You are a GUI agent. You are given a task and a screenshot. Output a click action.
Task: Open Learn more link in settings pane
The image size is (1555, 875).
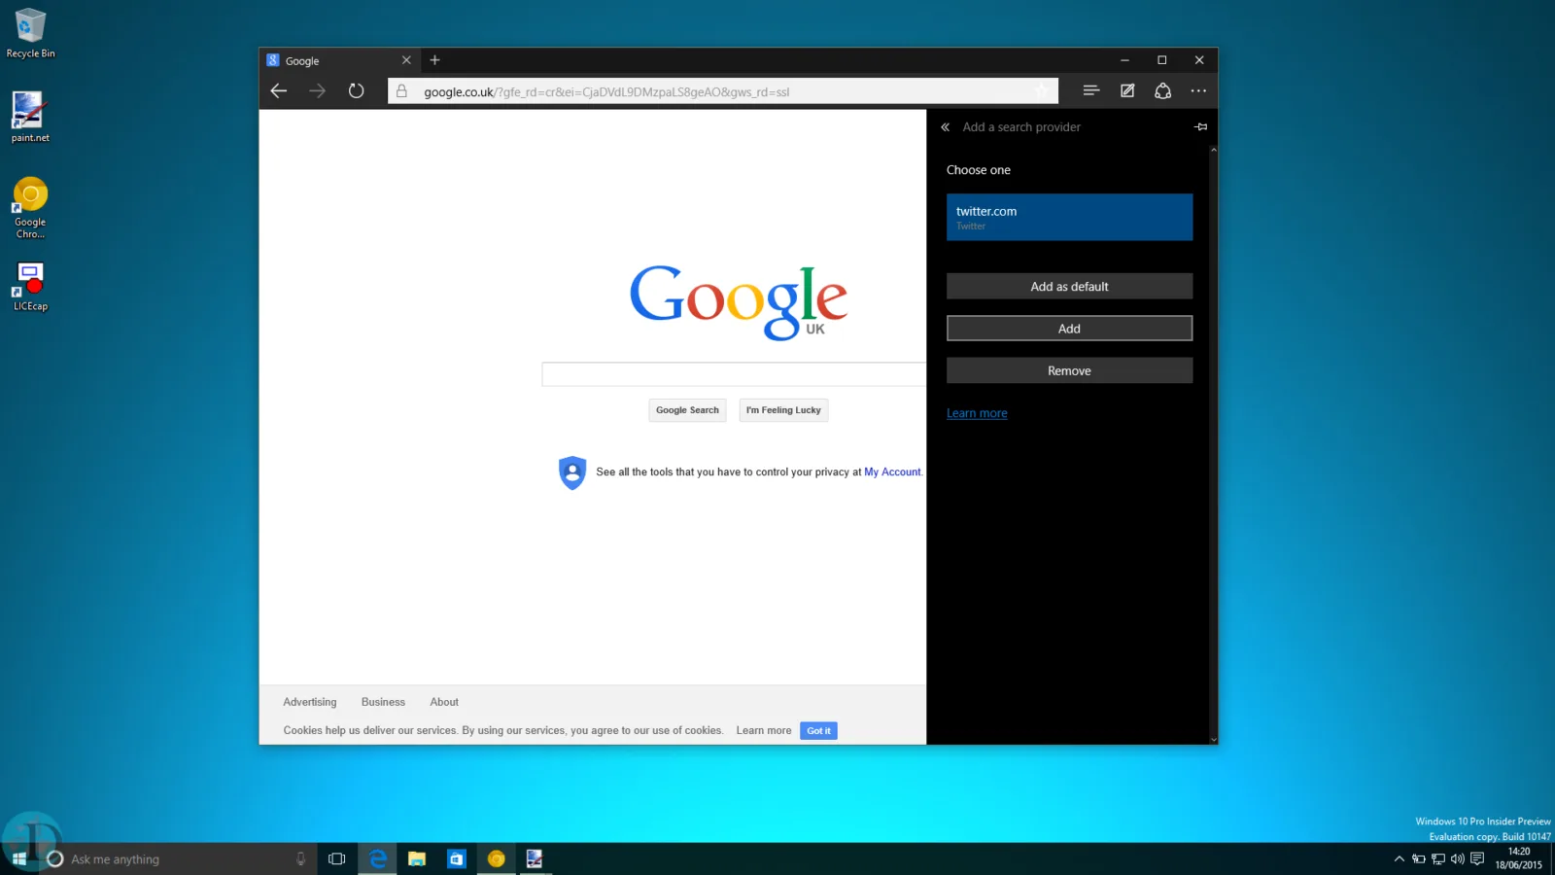click(977, 413)
